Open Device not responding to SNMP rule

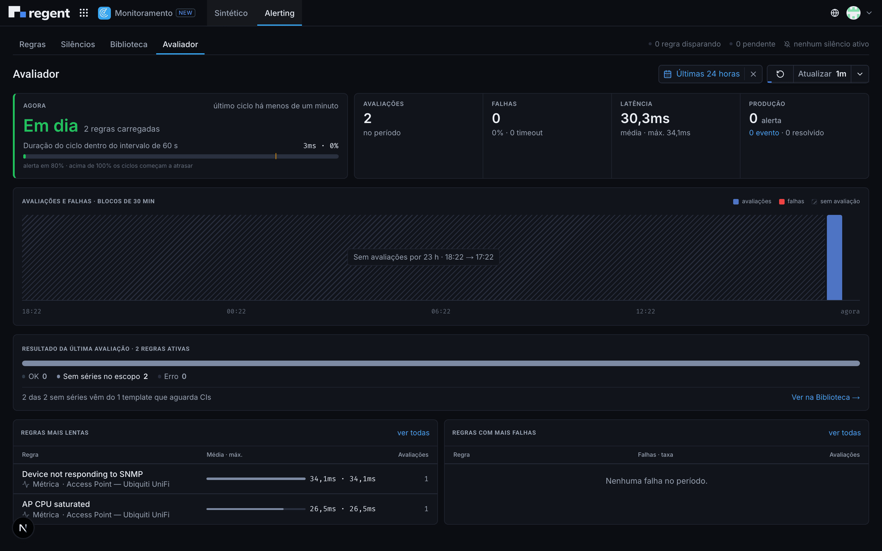click(x=82, y=474)
